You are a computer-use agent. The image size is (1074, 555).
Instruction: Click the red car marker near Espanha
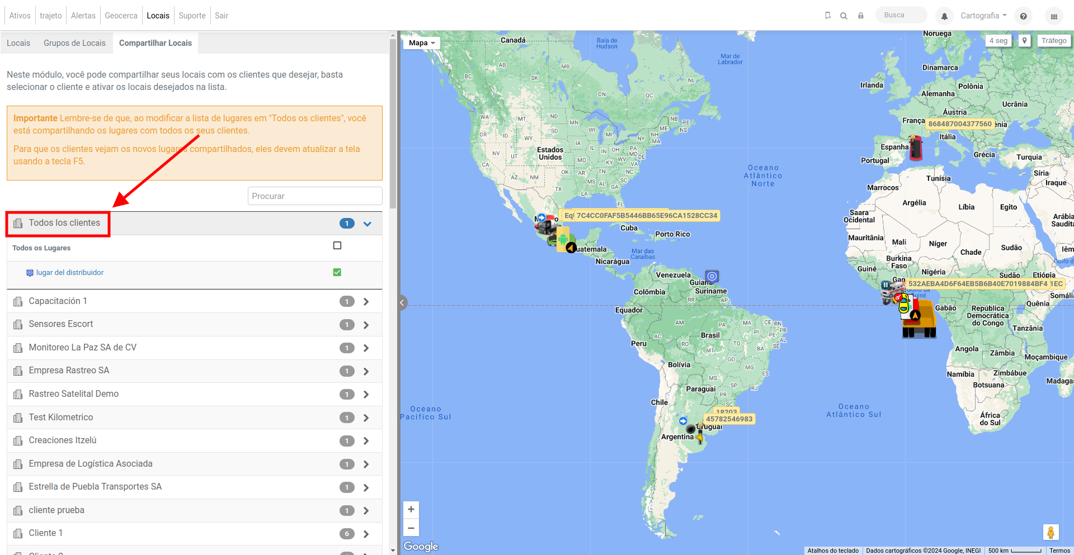(916, 148)
